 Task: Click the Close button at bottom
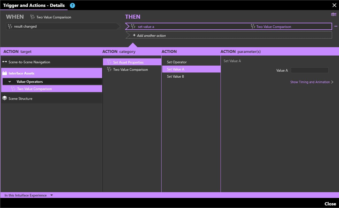pyautogui.click(x=330, y=204)
